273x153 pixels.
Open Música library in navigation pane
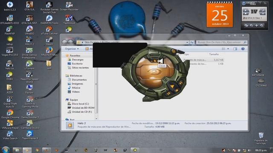pyautogui.click(x=76, y=88)
